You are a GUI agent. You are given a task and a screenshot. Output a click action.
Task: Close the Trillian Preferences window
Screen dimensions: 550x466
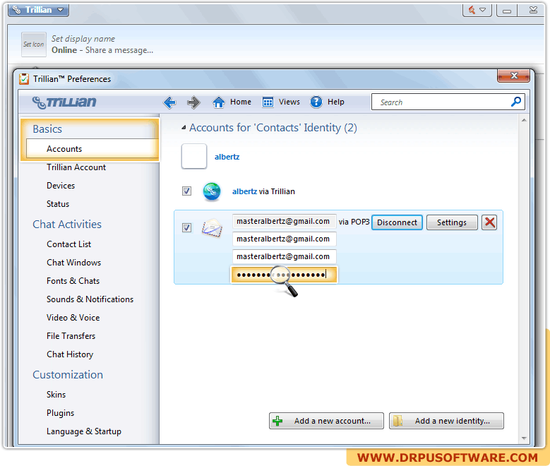pyautogui.click(x=513, y=76)
